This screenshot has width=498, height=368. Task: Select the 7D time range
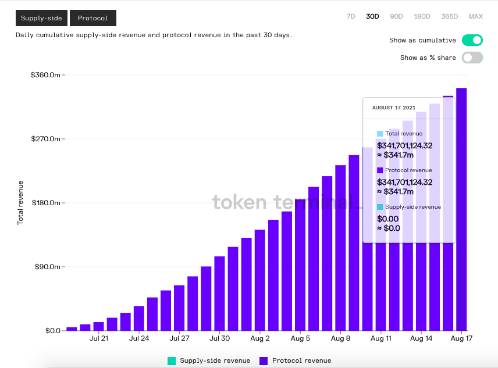coord(351,16)
